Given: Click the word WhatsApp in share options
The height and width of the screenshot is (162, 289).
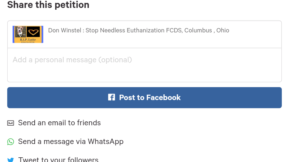Looking at the screenshot, I should click(105, 141).
